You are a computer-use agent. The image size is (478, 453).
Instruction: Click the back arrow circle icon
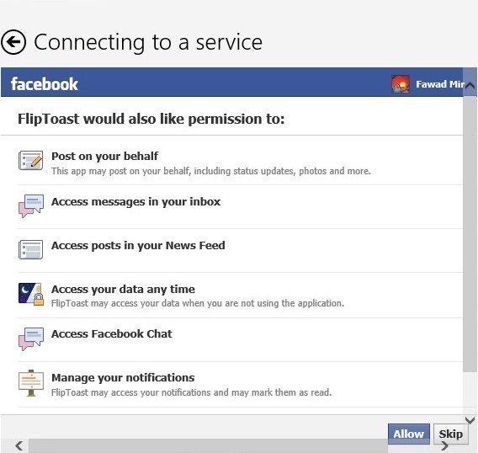tap(13, 42)
